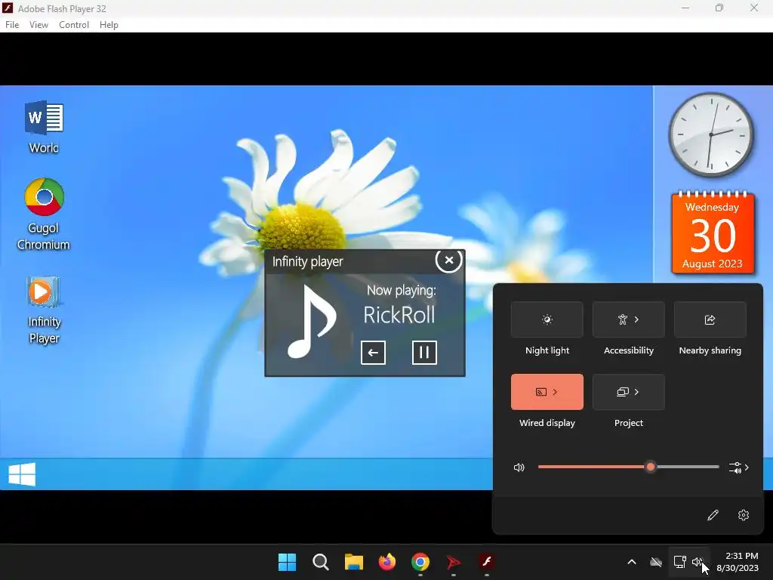
Task: Switch to Google Chrome on taskbar
Action: click(x=420, y=562)
